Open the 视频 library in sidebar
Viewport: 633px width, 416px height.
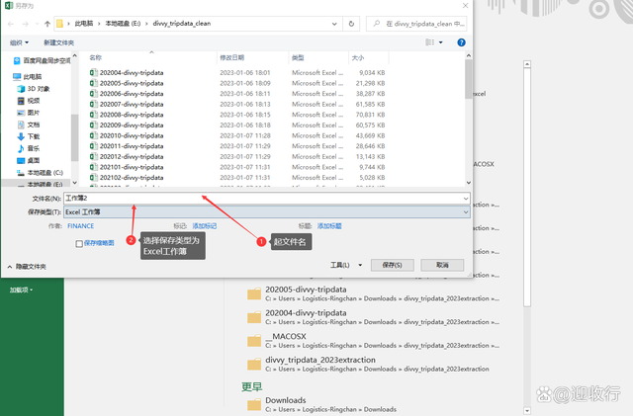pyautogui.click(x=29, y=101)
